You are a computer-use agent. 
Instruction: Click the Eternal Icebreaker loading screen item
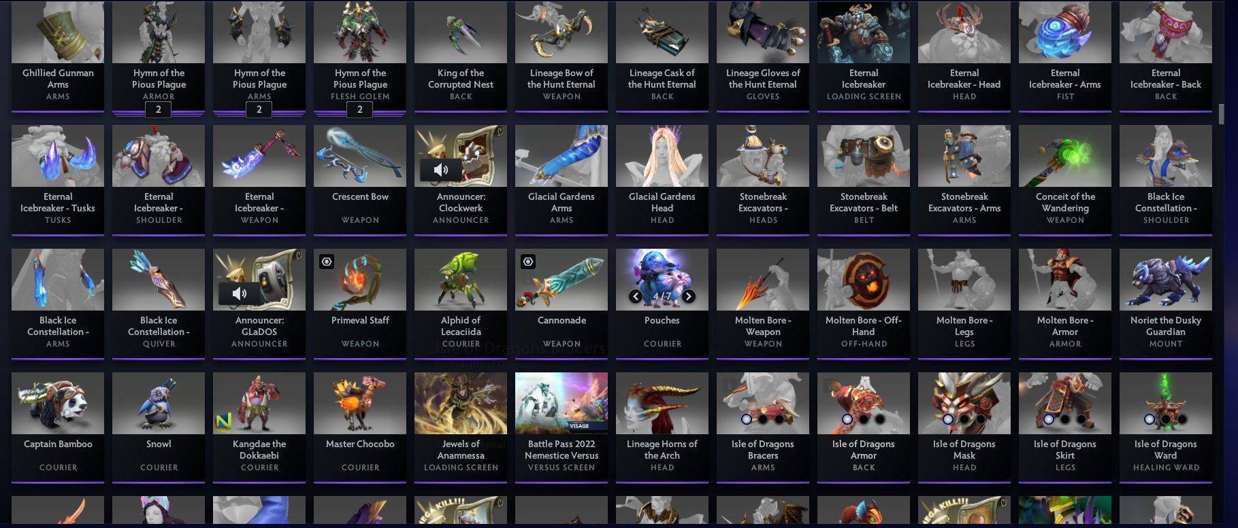864,56
